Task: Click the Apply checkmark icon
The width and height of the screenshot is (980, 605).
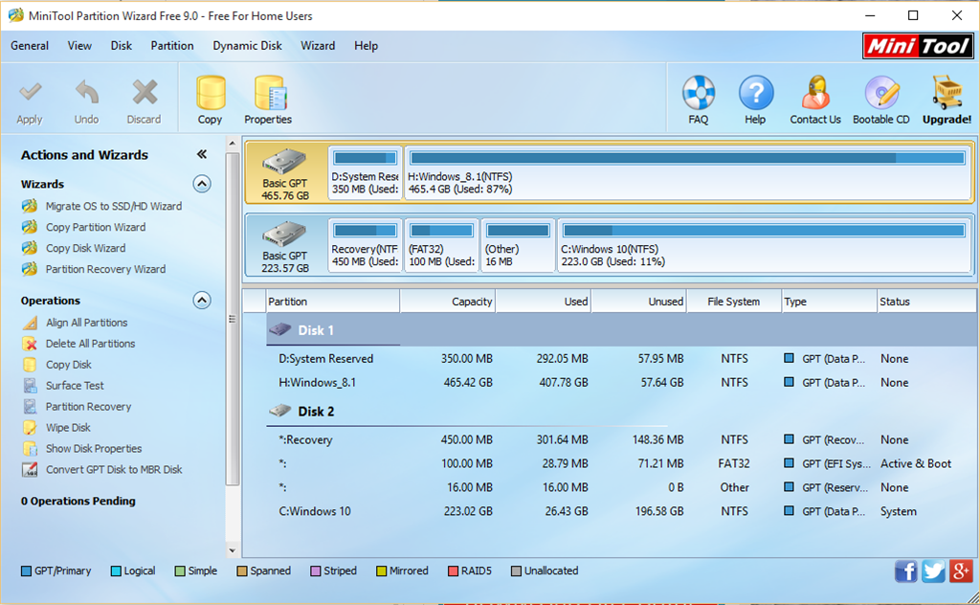Action: (x=30, y=94)
